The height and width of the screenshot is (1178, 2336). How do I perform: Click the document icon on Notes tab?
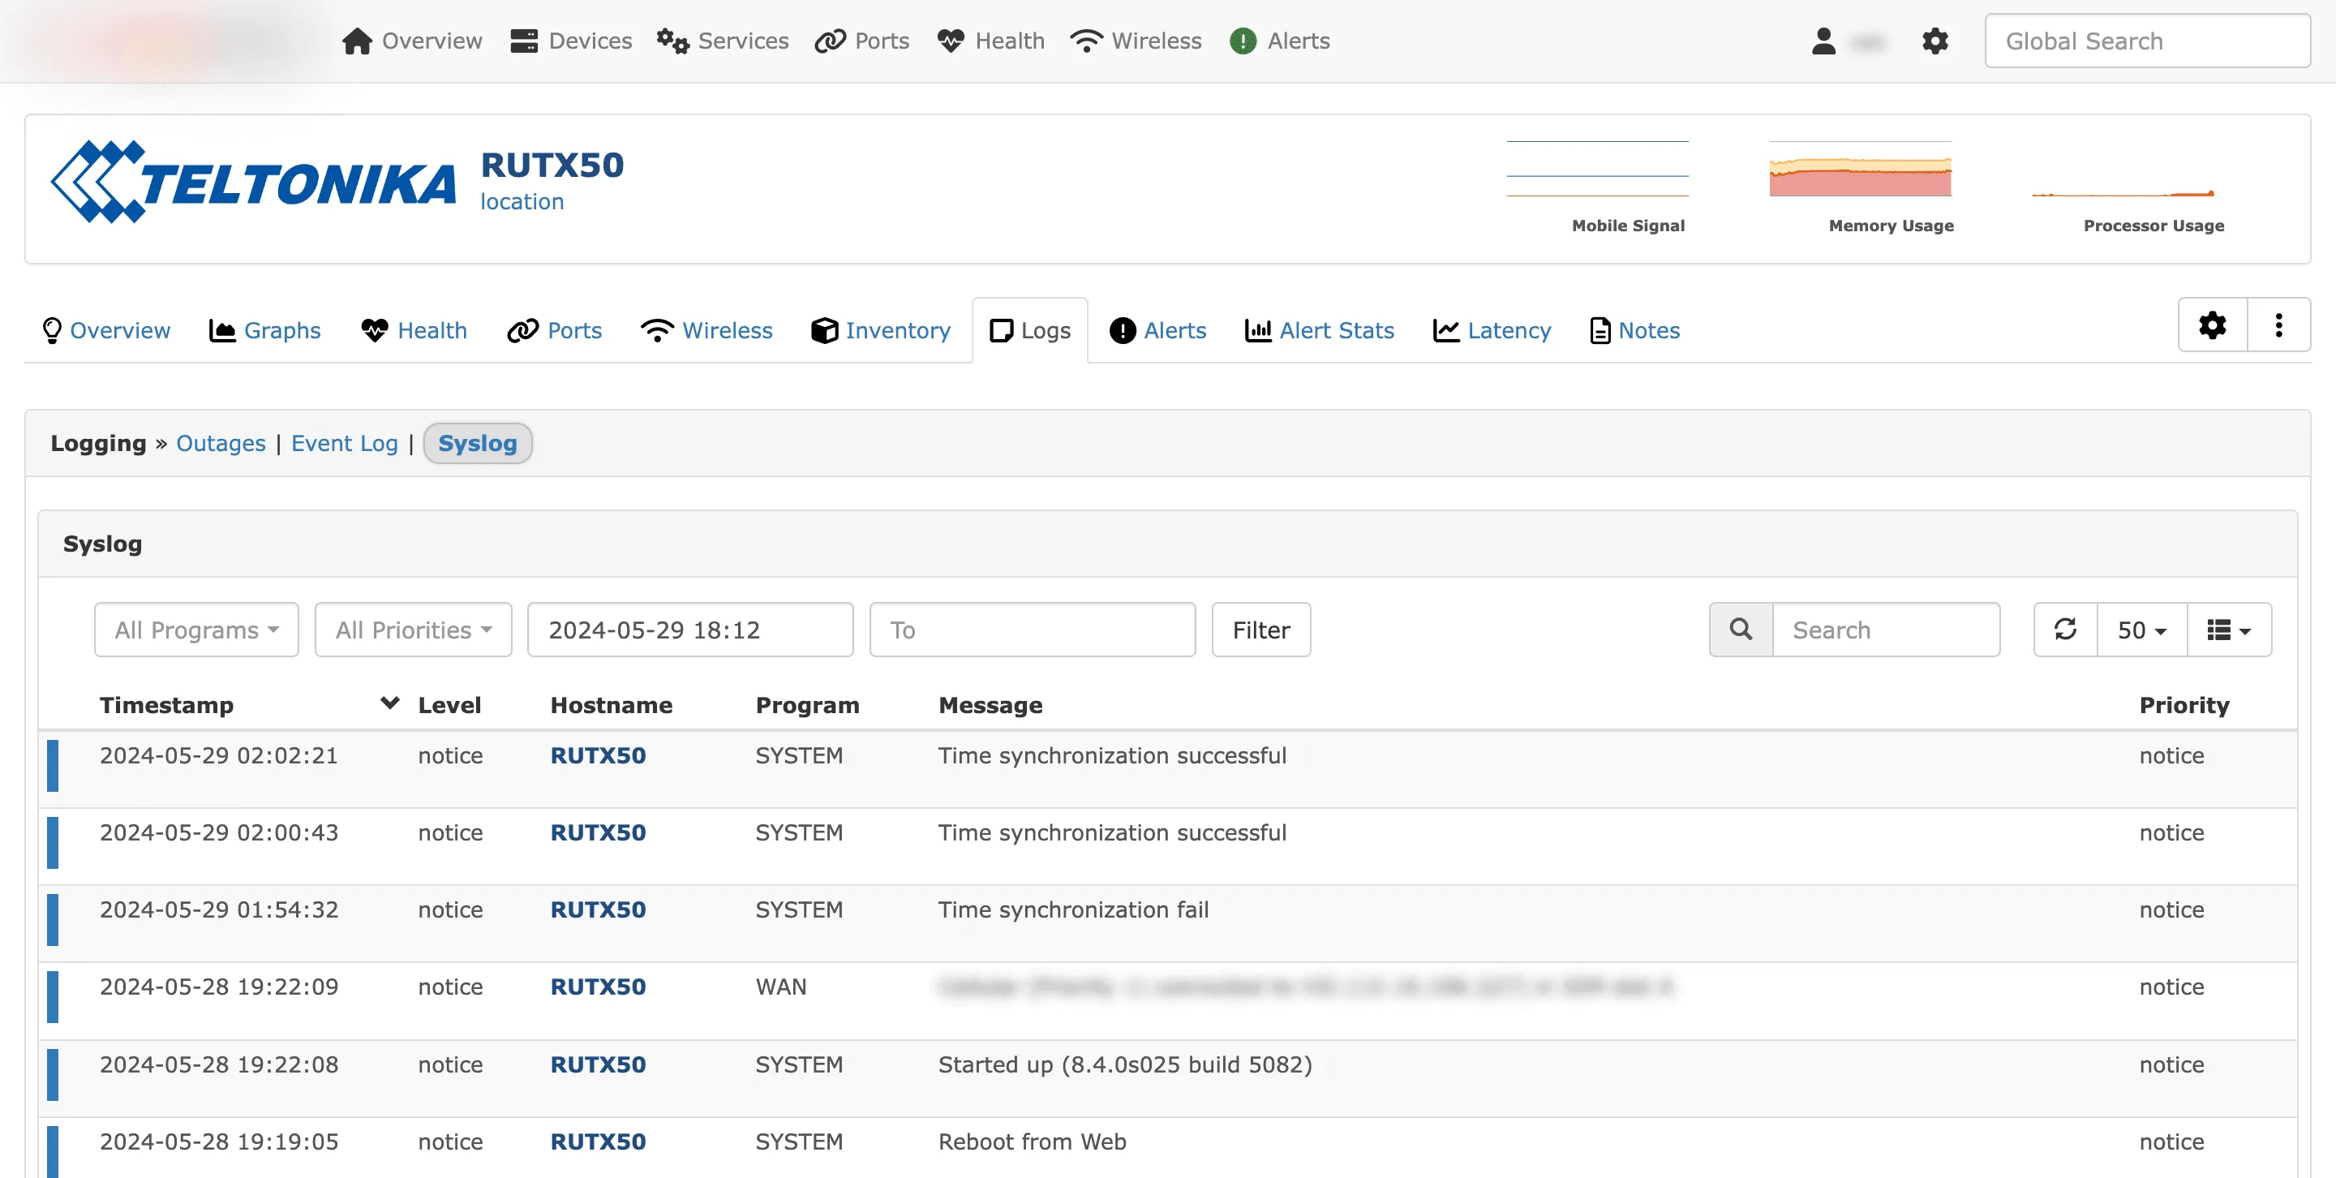[x=1600, y=330]
